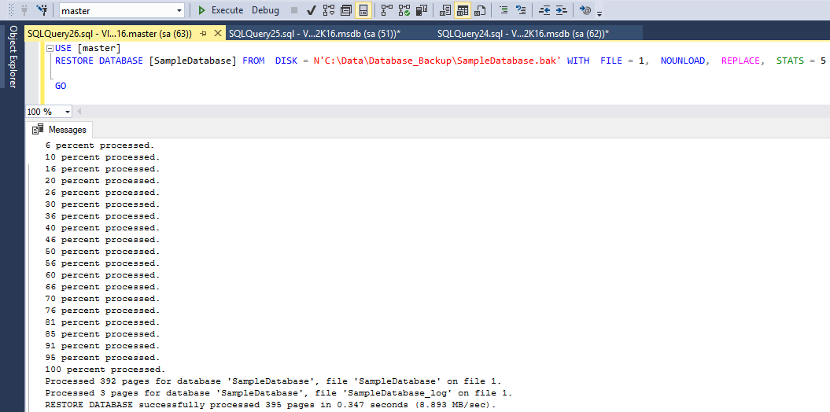Click the Parse checkmark icon
The width and height of the screenshot is (830, 412).
(x=312, y=10)
